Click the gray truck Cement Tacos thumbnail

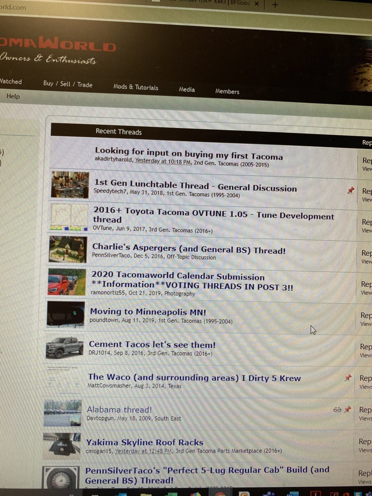[64, 346]
